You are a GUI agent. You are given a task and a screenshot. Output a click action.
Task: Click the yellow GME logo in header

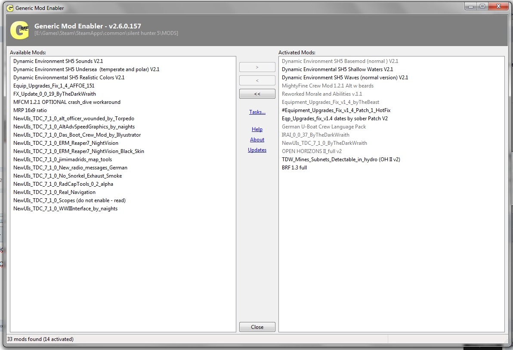(x=20, y=30)
